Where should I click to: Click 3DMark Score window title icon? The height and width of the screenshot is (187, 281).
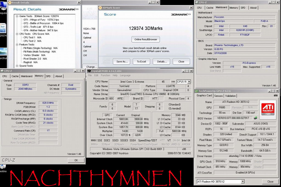[100, 8]
